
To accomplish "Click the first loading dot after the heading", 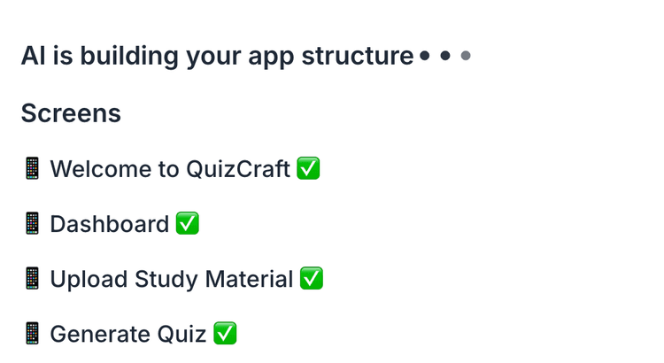I will point(425,57).
